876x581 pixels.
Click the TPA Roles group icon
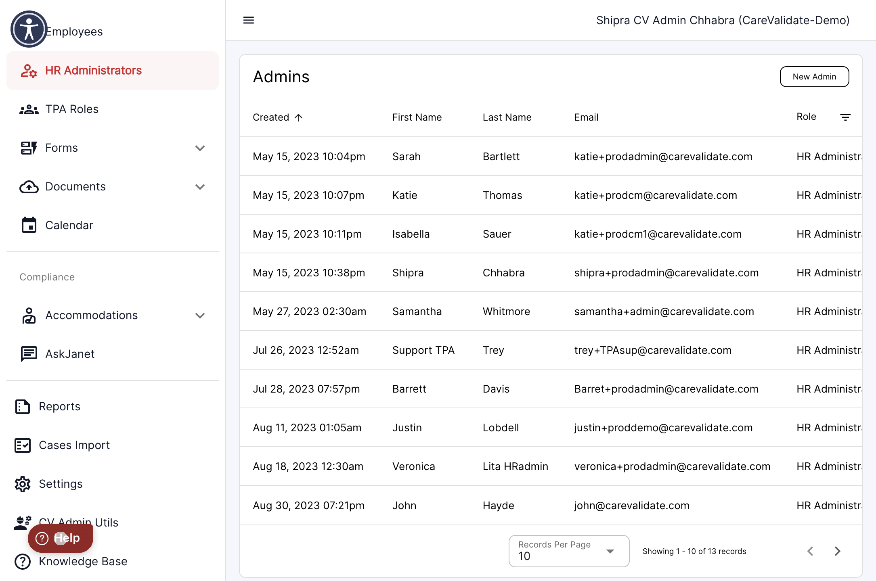point(29,109)
